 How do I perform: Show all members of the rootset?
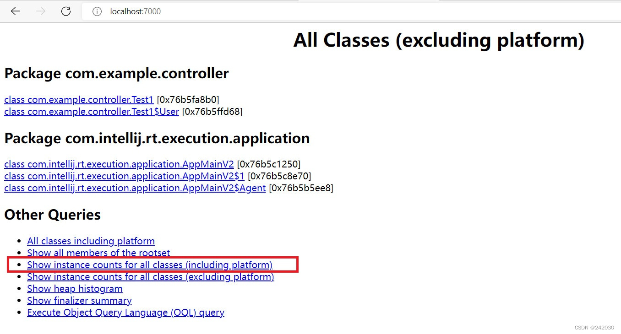98,253
